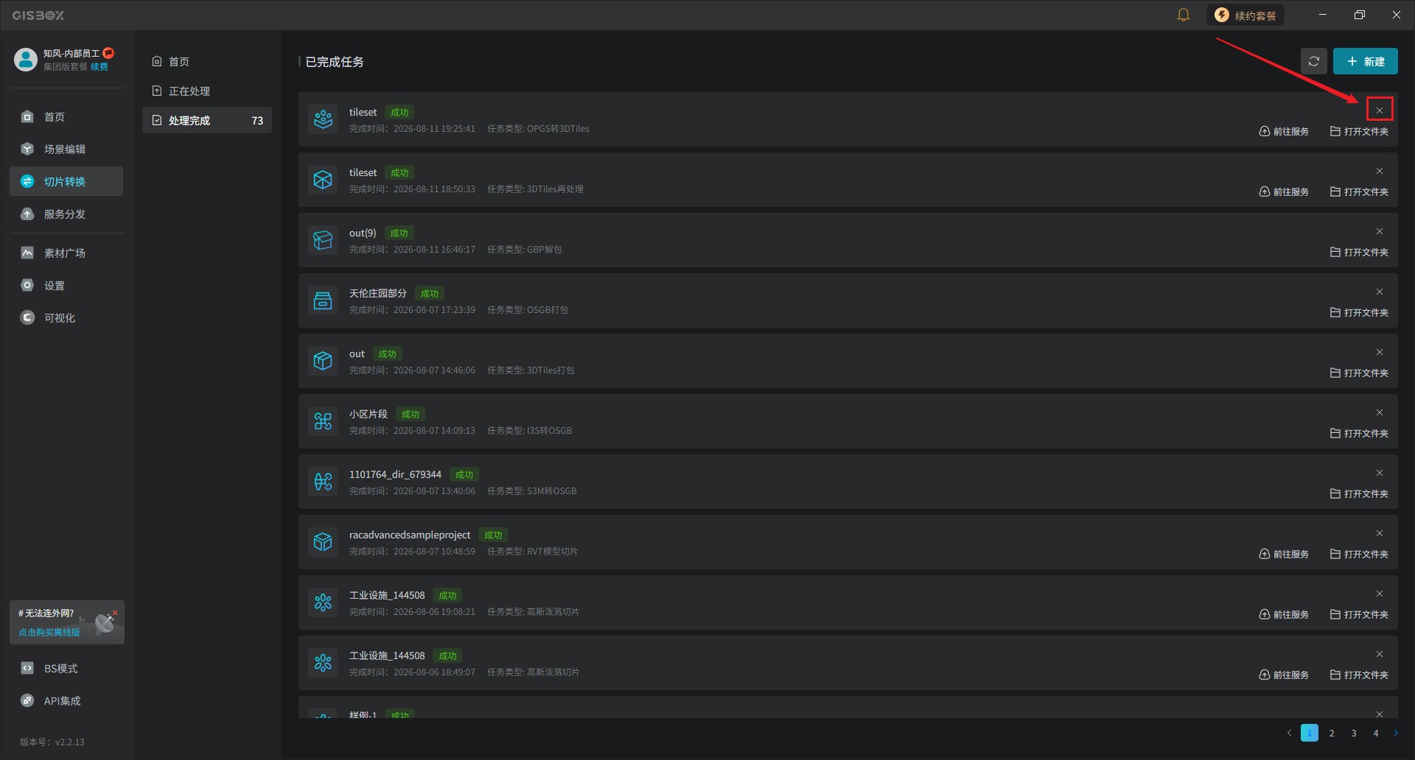The width and height of the screenshot is (1415, 760).
Task: Go to page 4 of tasks
Action: click(x=1376, y=733)
